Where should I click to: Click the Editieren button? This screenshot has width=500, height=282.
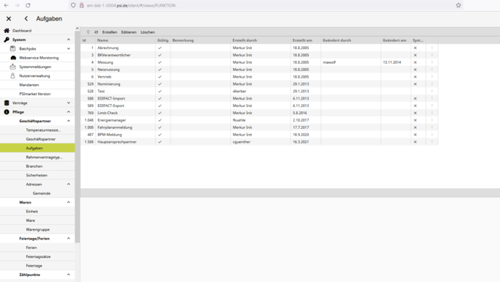(129, 32)
